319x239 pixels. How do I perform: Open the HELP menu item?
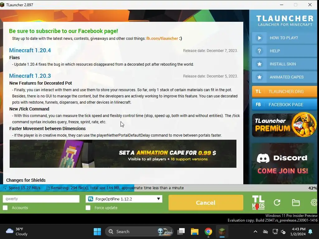[284, 51]
